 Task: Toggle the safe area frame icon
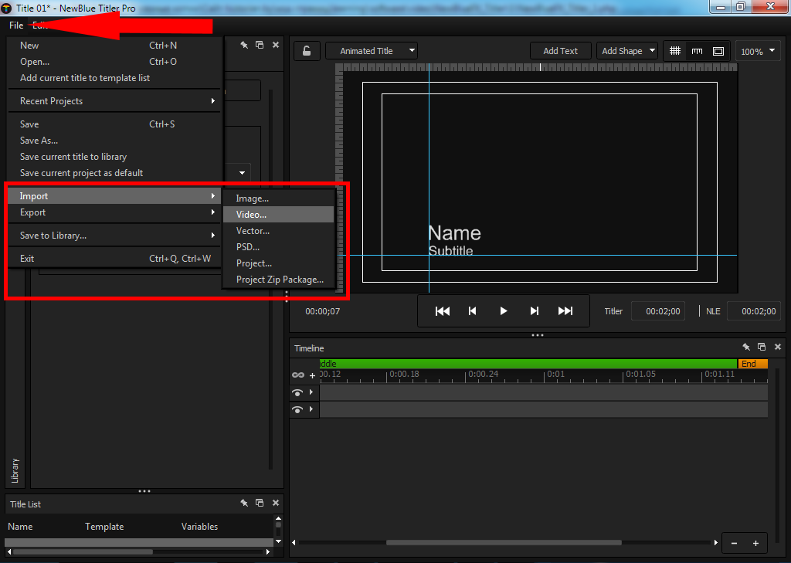point(718,51)
